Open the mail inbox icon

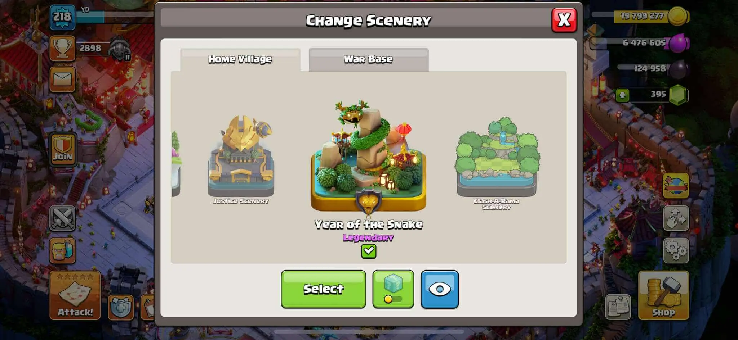pyautogui.click(x=62, y=79)
